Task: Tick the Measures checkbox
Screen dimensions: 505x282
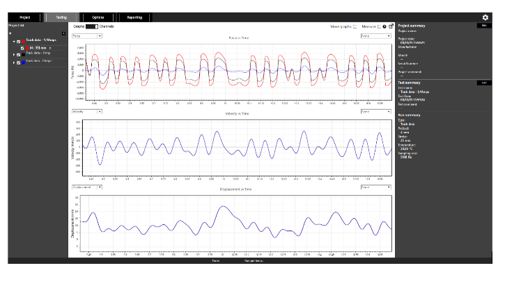Action: pyautogui.click(x=379, y=26)
